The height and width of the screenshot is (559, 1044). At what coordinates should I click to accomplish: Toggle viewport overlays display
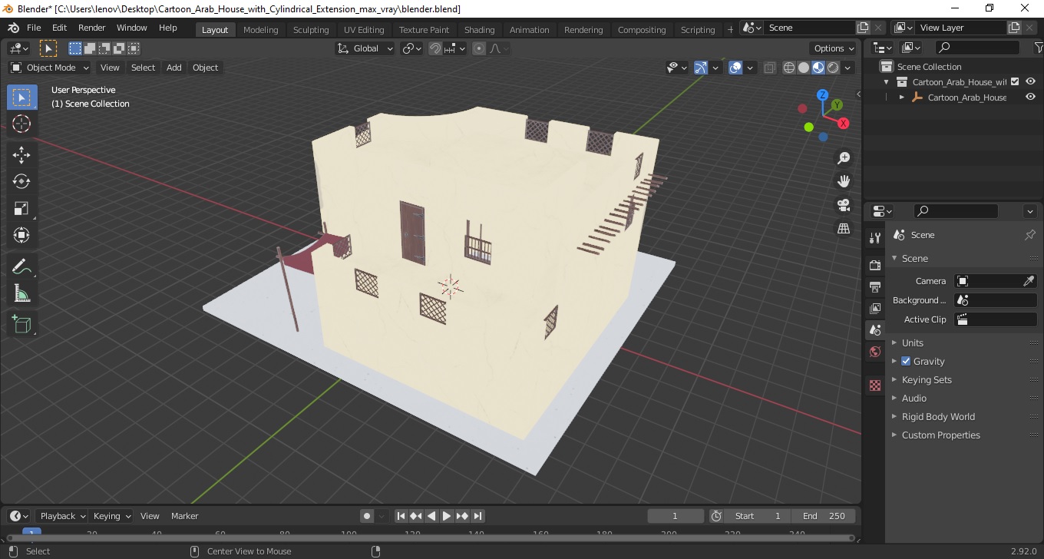(735, 68)
